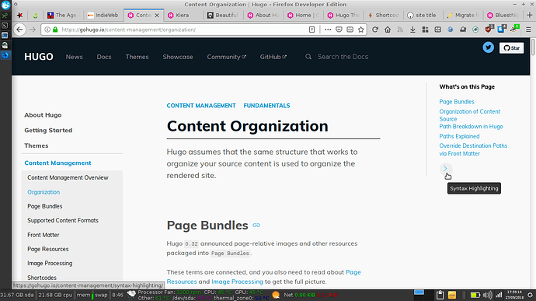Viewport: 536px width, 301px height.
Task: Open the page actions three-dots menu
Action: click(328, 30)
